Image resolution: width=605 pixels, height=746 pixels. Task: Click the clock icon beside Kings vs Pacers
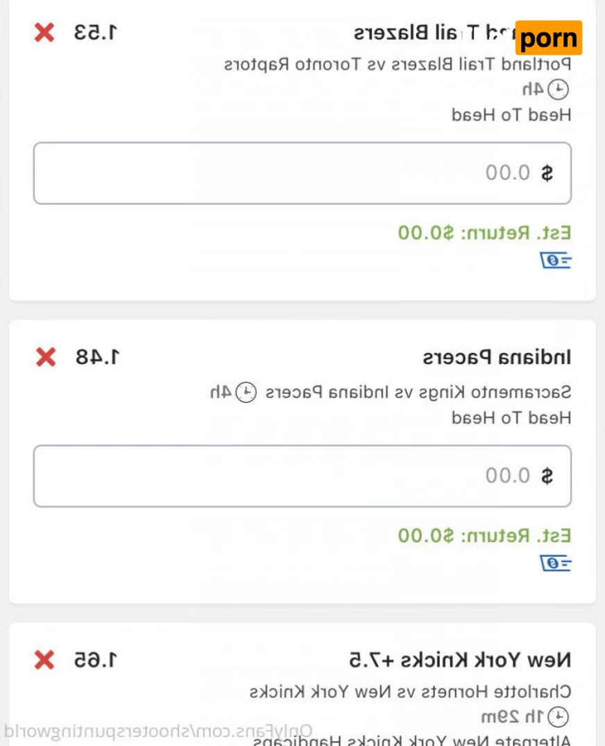246,392
